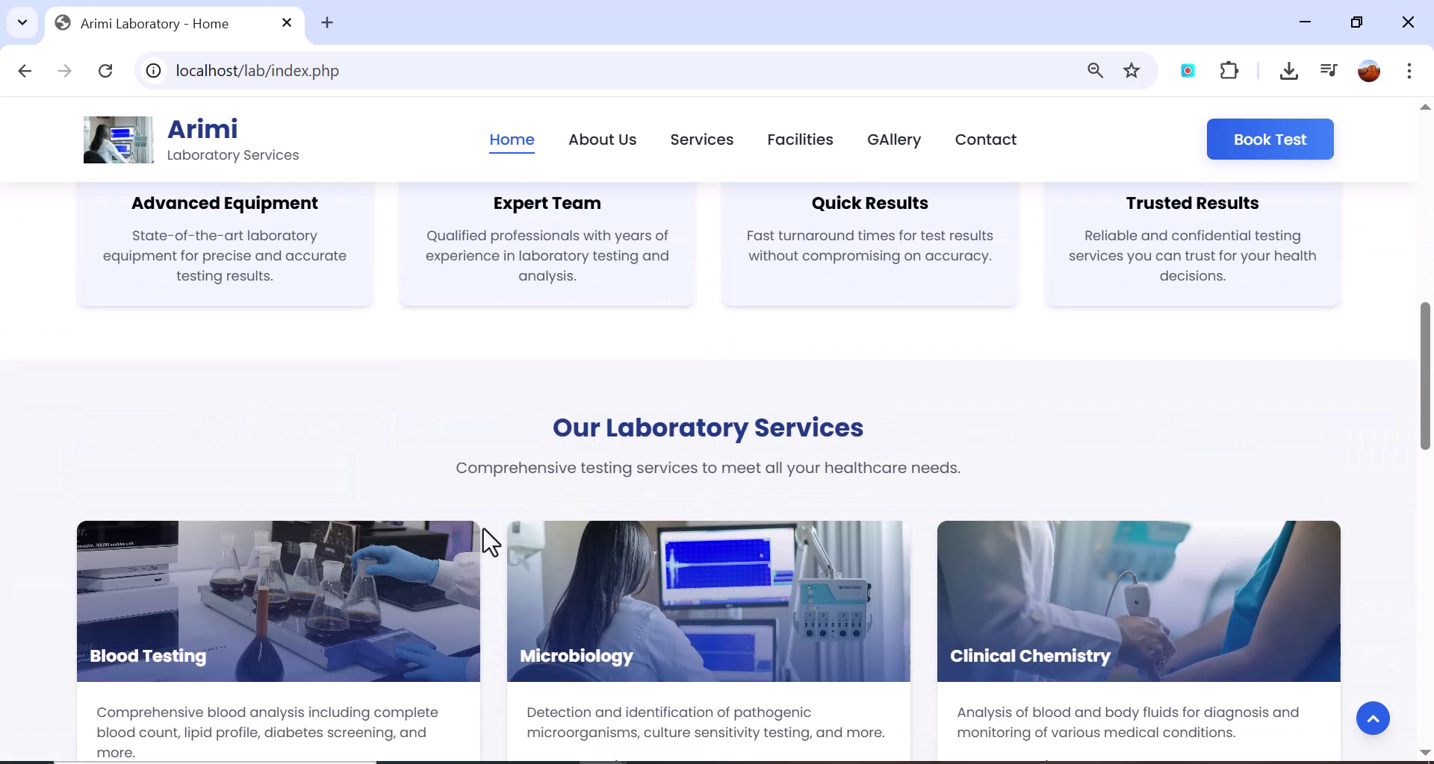Click the Microbiology title overlay
This screenshot has width=1434, height=764.
577,656
